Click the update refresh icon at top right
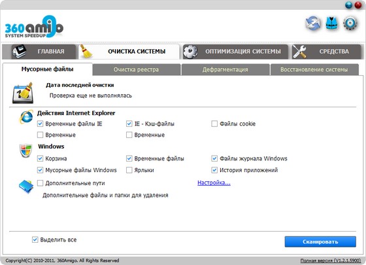 [x=313, y=24]
